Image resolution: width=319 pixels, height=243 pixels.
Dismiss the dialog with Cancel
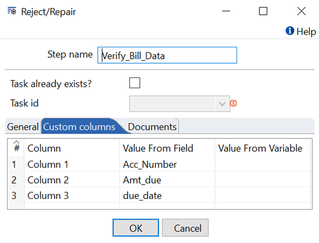click(x=186, y=228)
